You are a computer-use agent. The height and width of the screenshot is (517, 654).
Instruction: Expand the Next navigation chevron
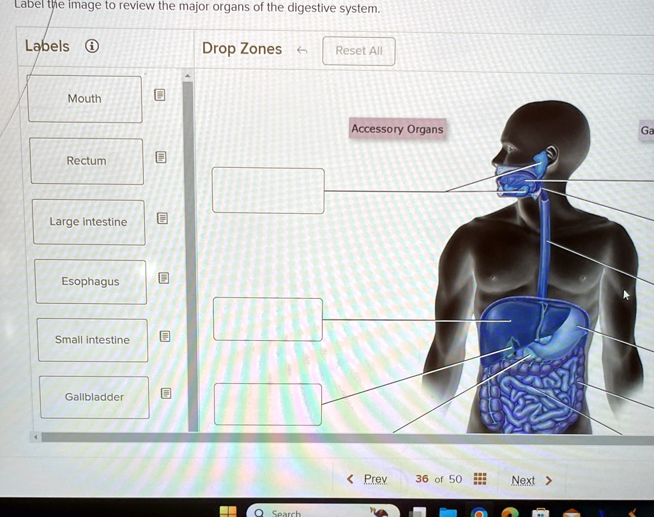[549, 480]
